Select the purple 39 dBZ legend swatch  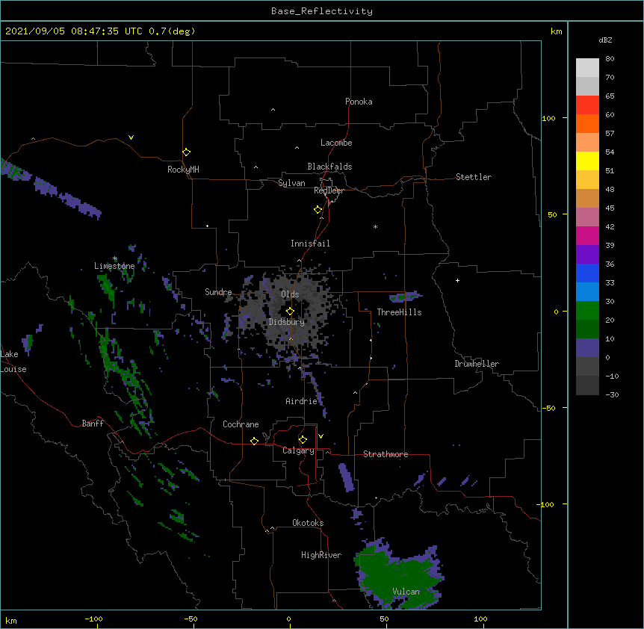point(587,254)
